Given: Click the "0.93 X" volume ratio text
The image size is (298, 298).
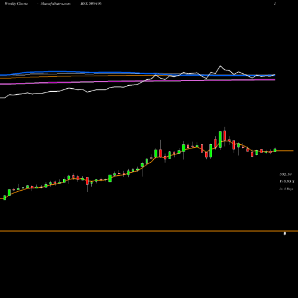Looking at the screenshot, I should coord(289,181).
